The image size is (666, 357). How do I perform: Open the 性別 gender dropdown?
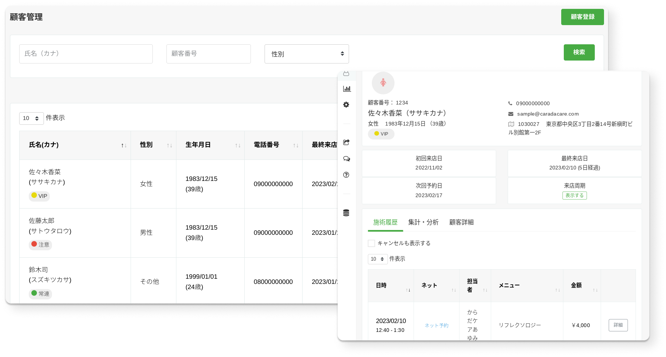tap(306, 54)
